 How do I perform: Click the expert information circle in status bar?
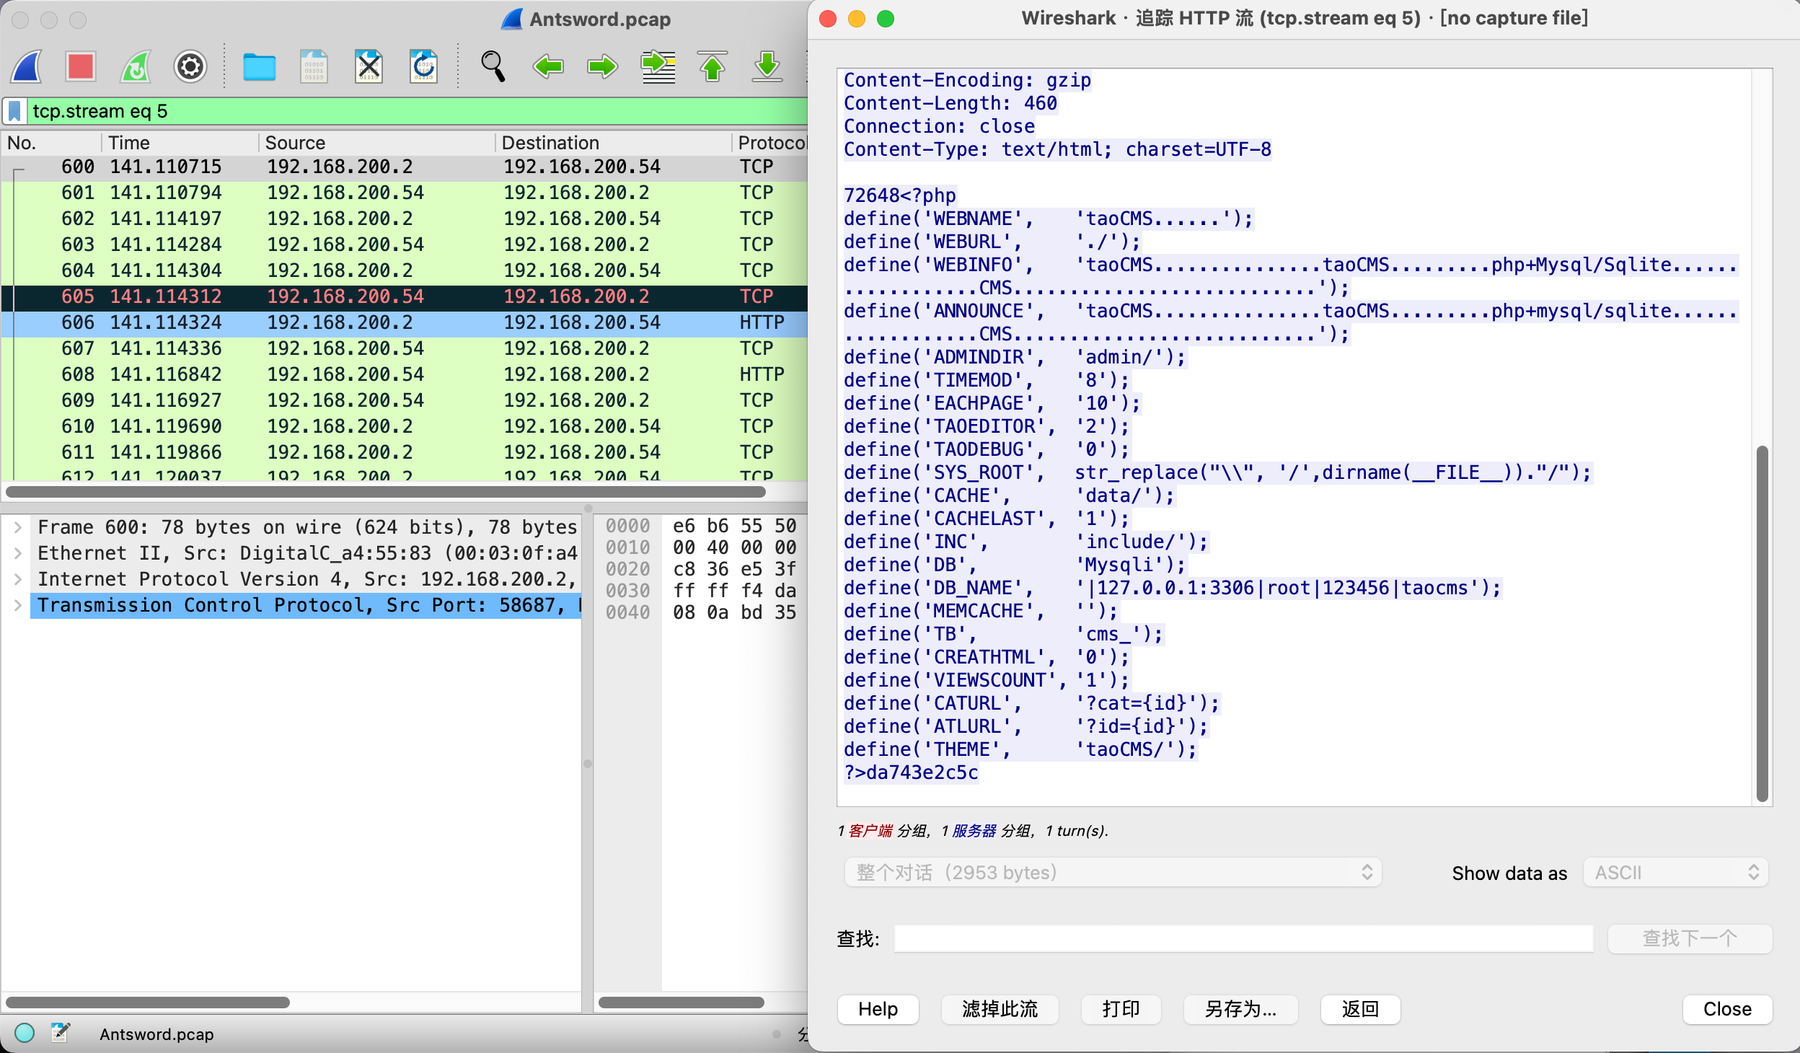25,1034
